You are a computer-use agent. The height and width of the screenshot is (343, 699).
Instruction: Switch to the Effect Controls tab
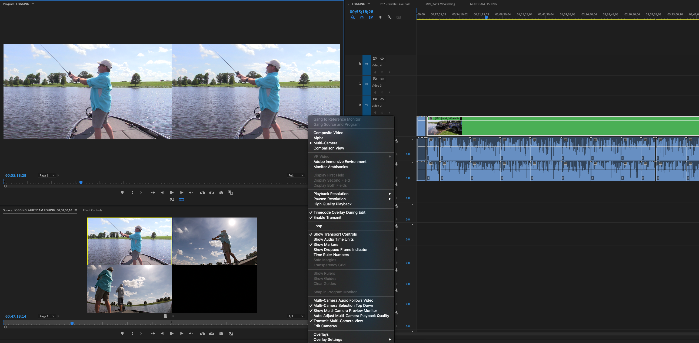[92, 210]
